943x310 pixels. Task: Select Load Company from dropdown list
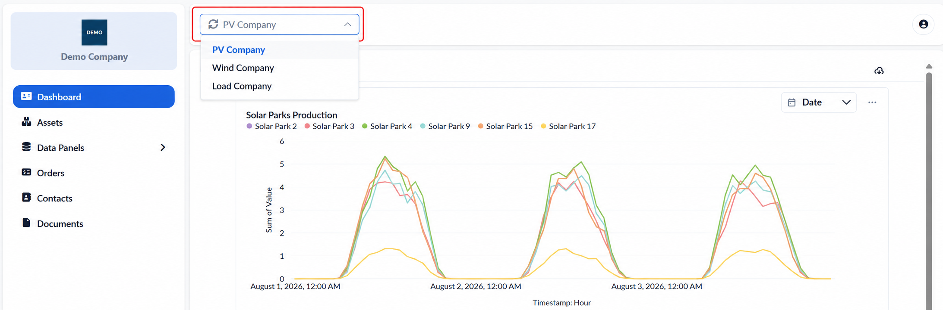280,86
